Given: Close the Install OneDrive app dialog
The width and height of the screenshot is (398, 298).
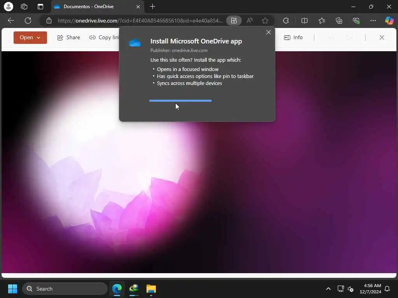Looking at the screenshot, I should point(268,32).
